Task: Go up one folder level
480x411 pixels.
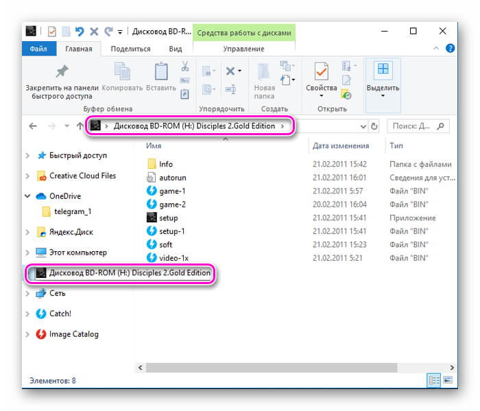Action: 80,126
